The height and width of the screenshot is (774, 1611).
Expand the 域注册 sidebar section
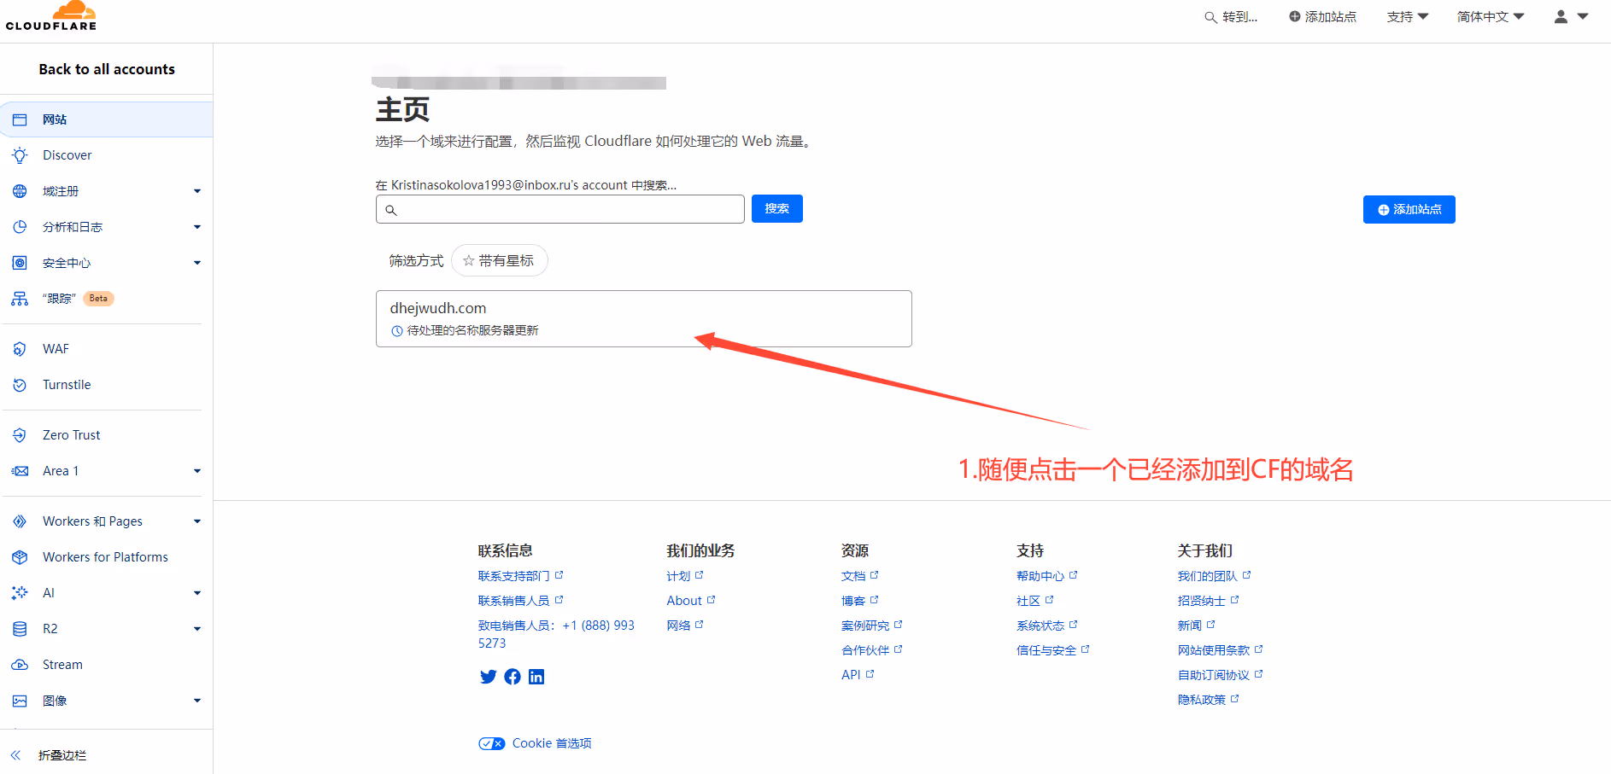(197, 191)
